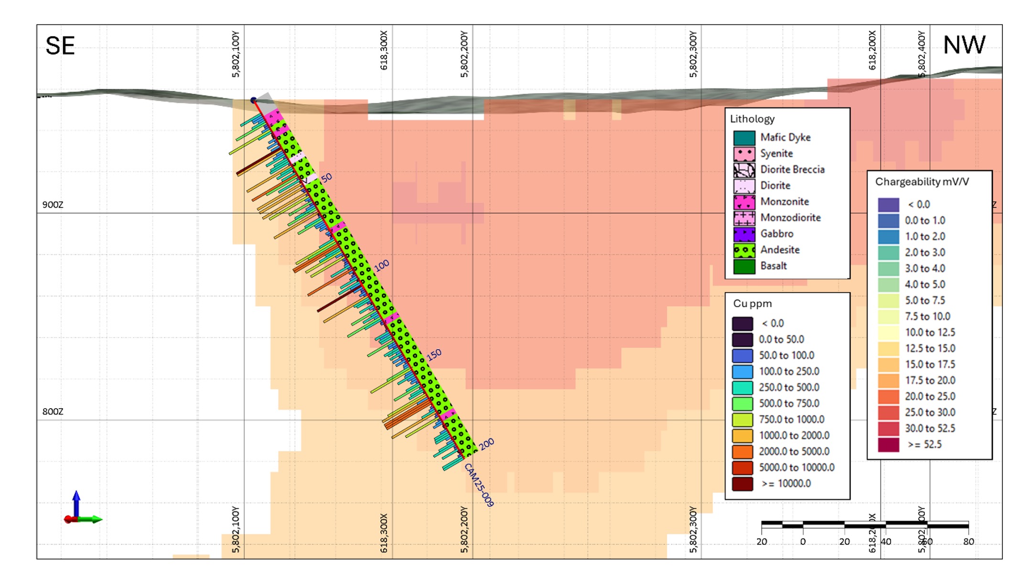The width and height of the screenshot is (1032, 580).
Task: Click the Lithology legend title
Action: point(752,119)
